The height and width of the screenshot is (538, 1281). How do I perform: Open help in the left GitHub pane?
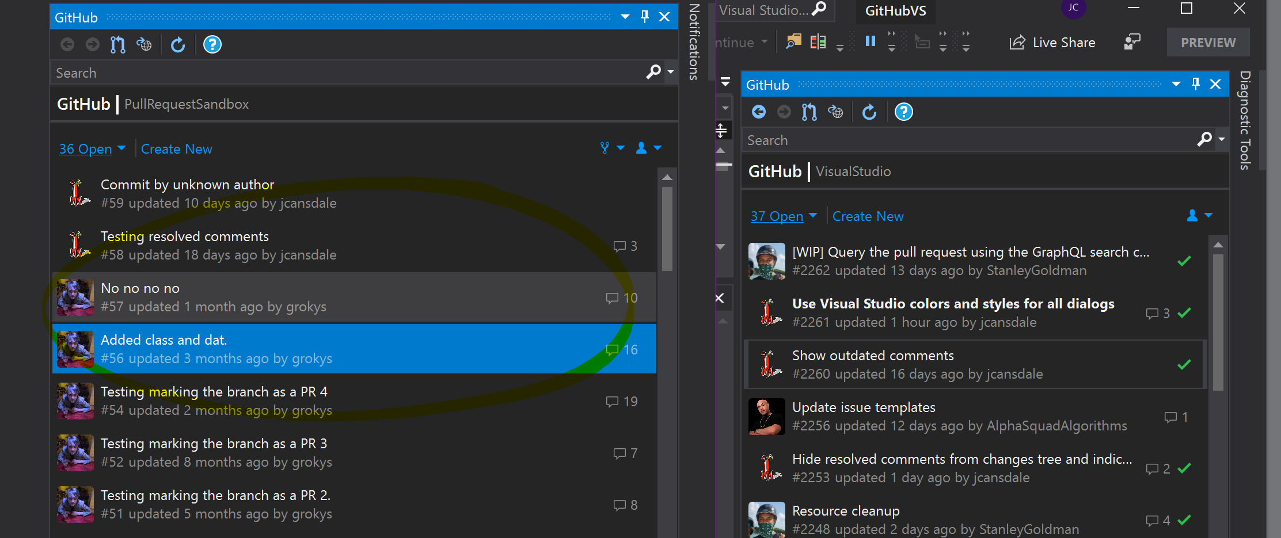(212, 44)
